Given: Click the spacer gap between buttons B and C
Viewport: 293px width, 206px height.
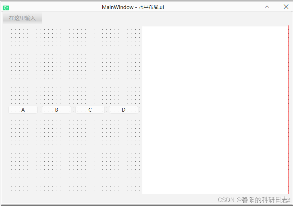Looking at the screenshot, I should coord(73,110).
